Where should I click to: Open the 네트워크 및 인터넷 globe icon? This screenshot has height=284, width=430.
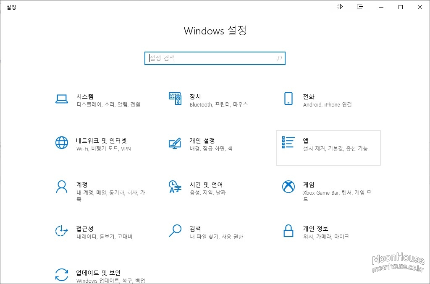pyautogui.click(x=62, y=143)
